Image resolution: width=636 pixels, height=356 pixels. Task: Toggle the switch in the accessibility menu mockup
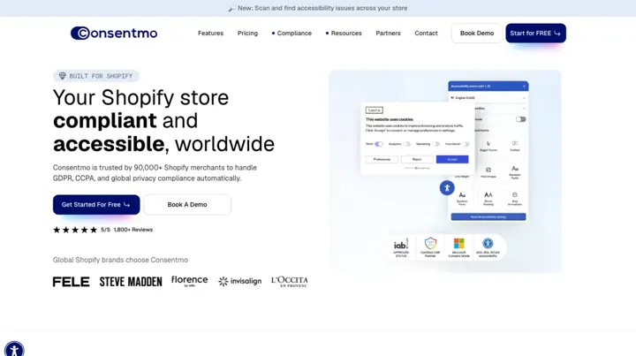pyautogui.click(x=521, y=119)
